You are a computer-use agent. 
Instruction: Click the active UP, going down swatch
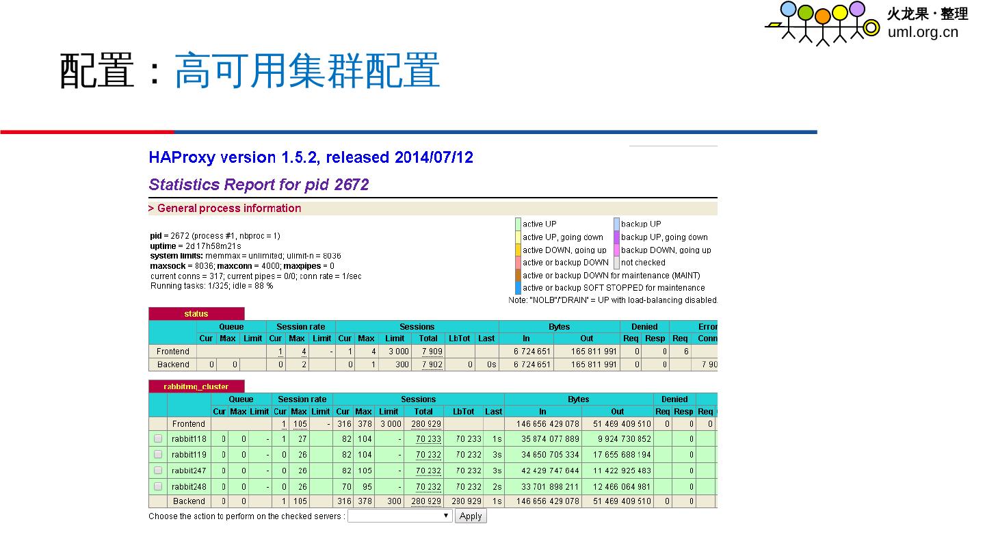[518, 237]
